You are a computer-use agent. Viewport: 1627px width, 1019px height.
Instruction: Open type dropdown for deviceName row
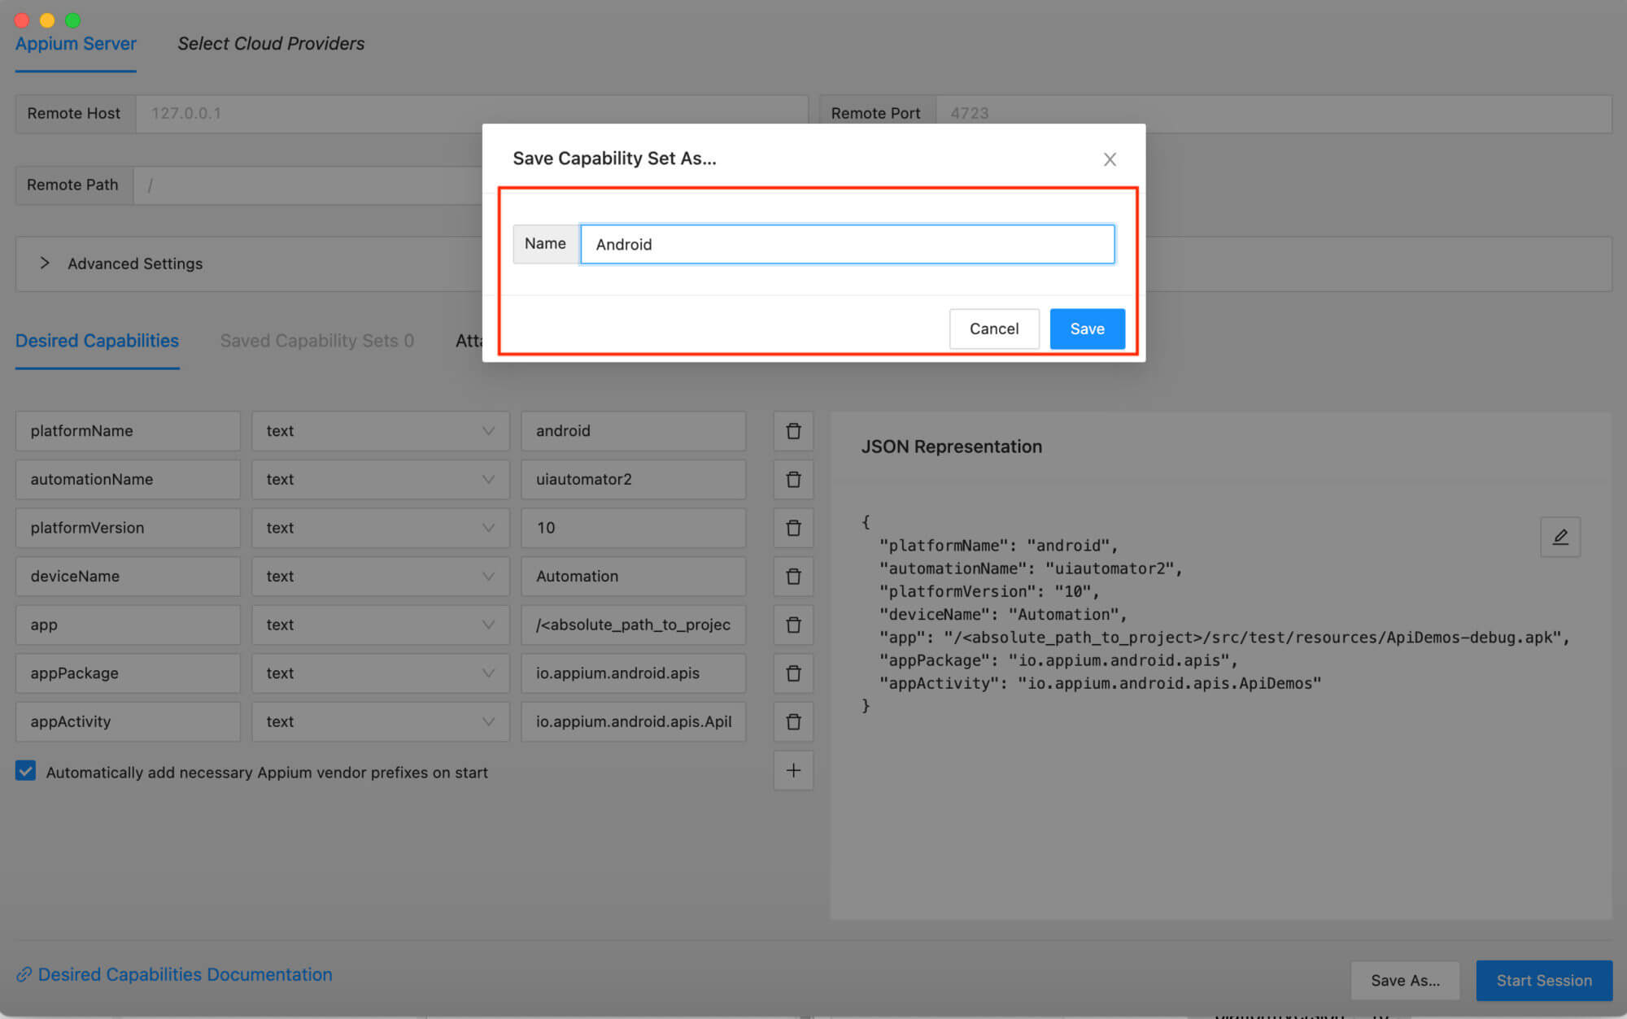pos(380,577)
